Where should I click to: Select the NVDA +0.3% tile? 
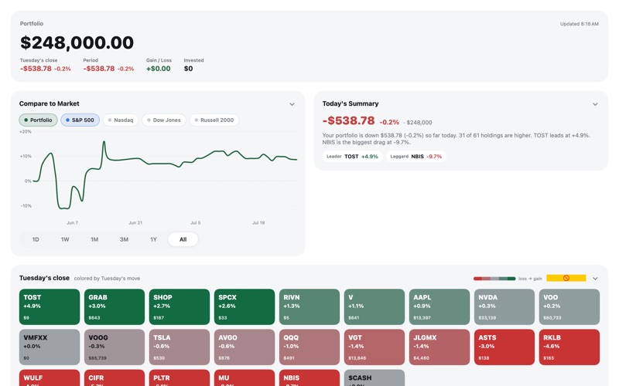tap(504, 306)
